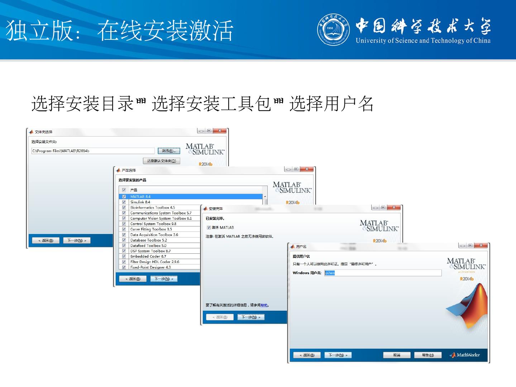Close the 用户名 window
Image resolution: width=516 pixels, height=387 pixels.
[x=481, y=246]
